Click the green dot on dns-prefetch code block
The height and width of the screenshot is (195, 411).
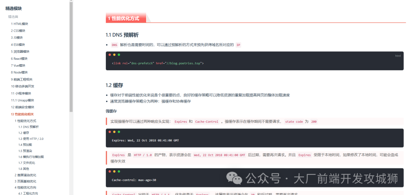coord(119,55)
